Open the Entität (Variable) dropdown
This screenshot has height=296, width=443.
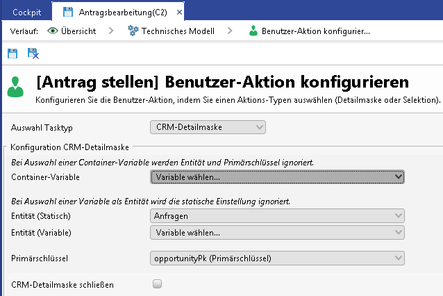pyautogui.click(x=277, y=232)
